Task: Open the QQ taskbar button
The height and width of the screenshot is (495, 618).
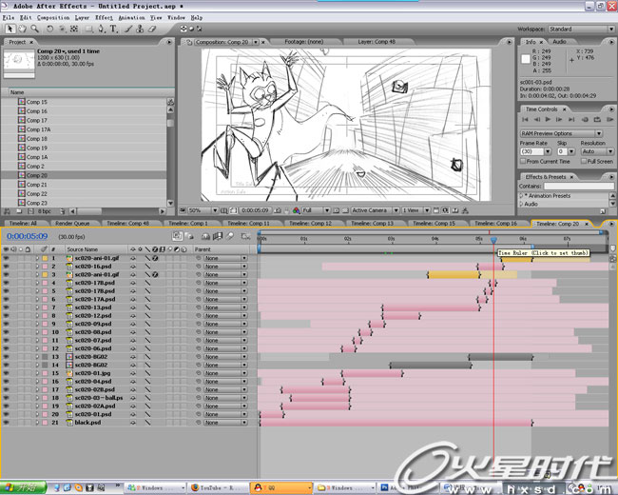Action: 283,488
